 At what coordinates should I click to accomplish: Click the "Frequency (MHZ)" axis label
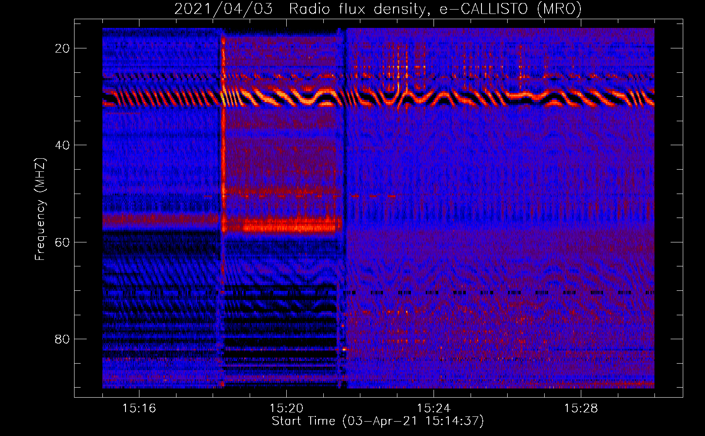click(x=40, y=209)
